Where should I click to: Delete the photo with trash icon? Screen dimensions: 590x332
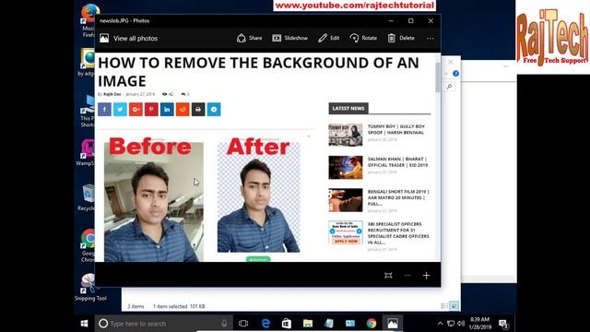click(x=401, y=38)
